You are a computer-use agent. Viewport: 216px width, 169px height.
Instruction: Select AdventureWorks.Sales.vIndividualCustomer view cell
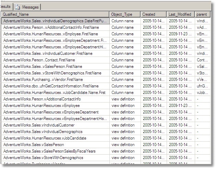point(55,125)
